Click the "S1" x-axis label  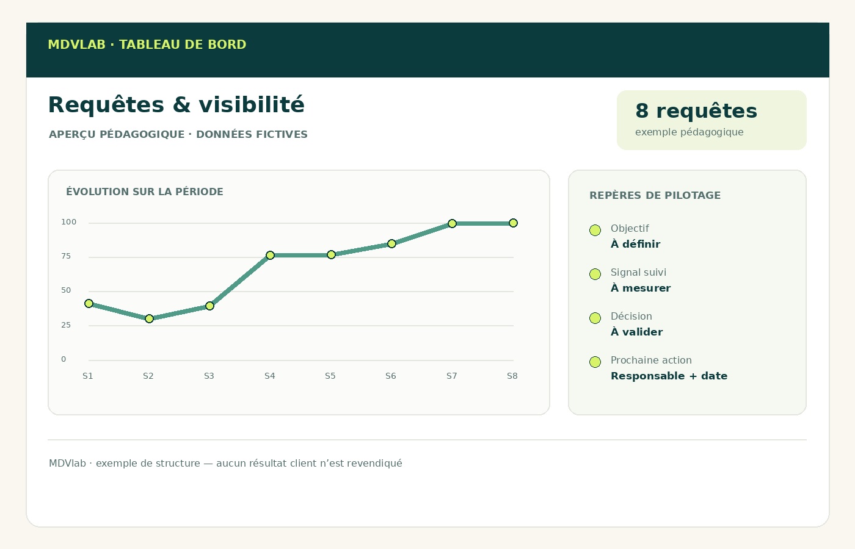coord(88,376)
